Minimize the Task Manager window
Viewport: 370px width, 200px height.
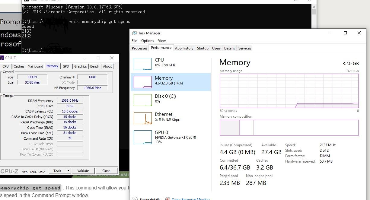click(x=332, y=33)
